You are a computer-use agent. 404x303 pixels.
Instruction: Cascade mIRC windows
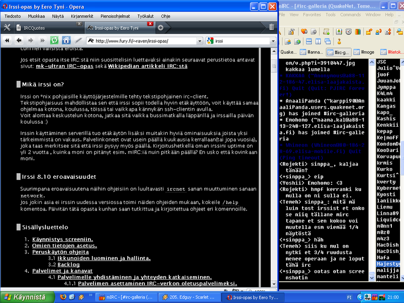(x=327, y=41)
